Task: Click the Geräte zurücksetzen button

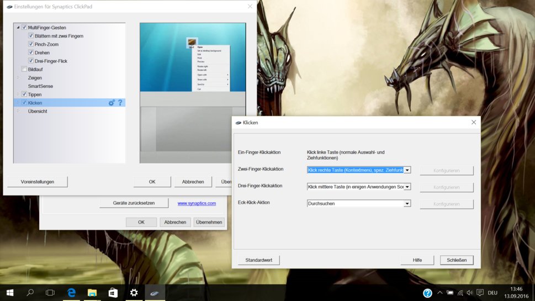Action: tap(134, 203)
